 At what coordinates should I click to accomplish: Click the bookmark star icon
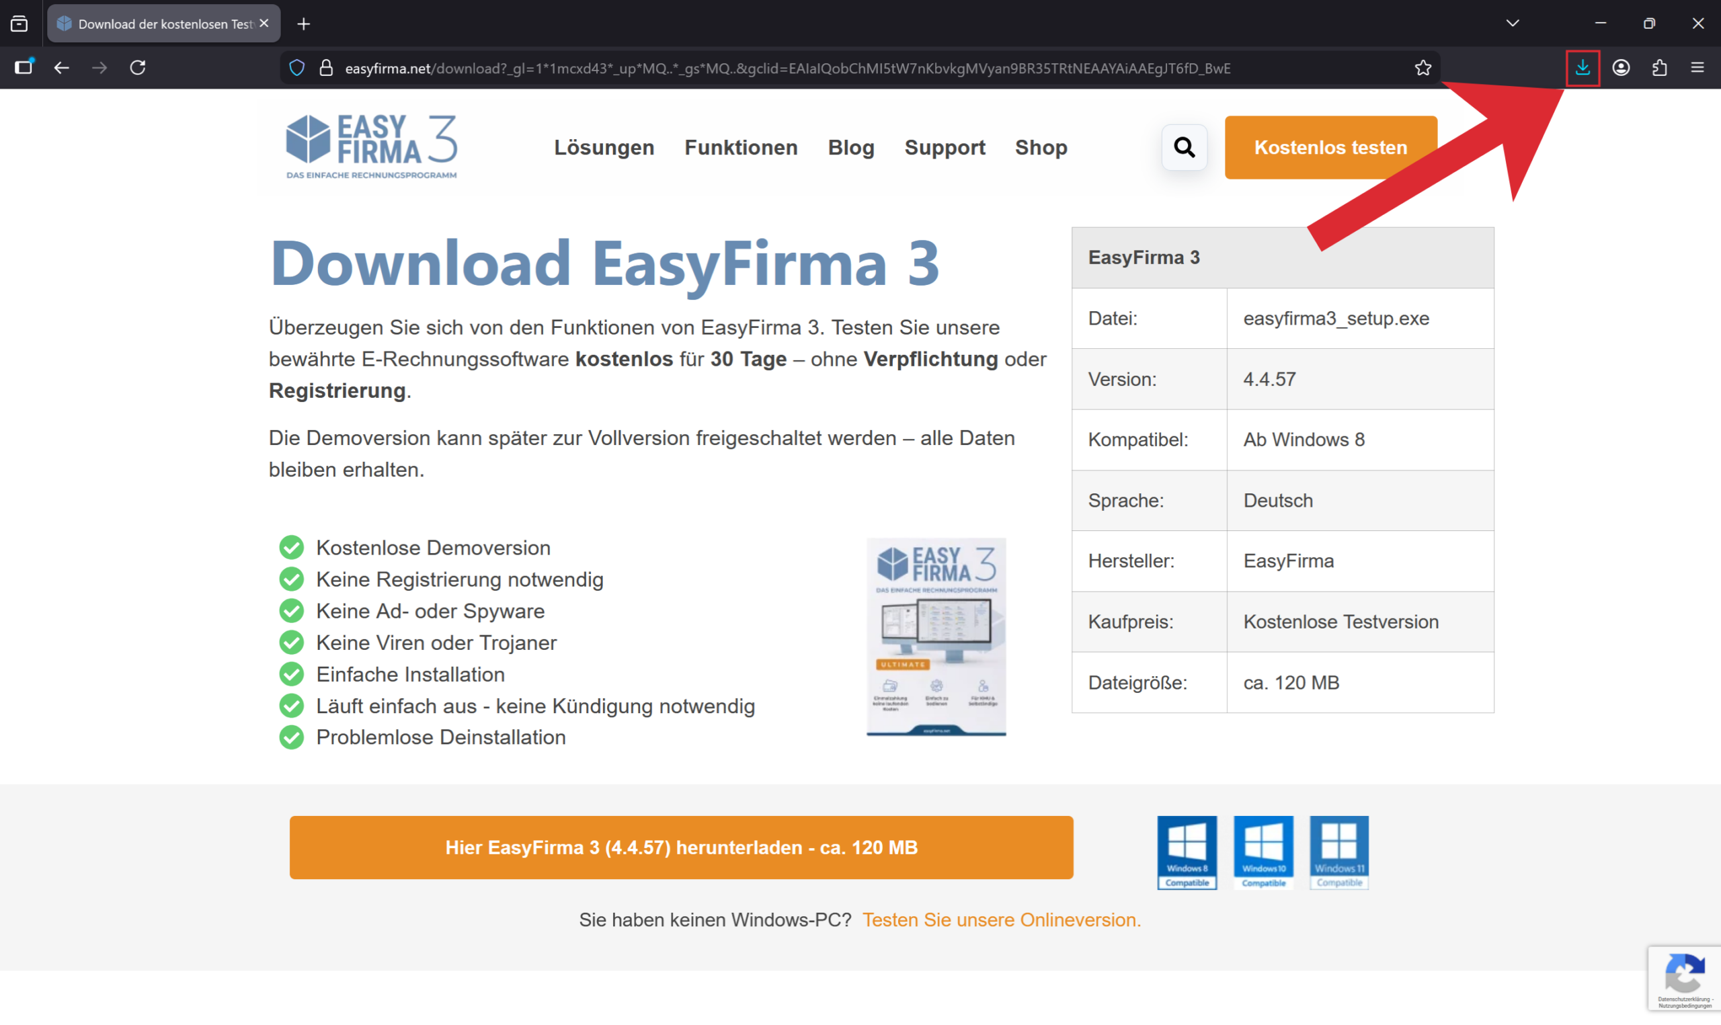coord(1423,68)
